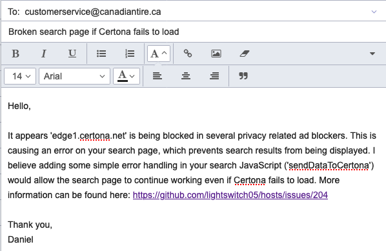The height and width of the screenshot is (251, 386).
Task: Toggle italic formatting
Action: click(44, 54)
